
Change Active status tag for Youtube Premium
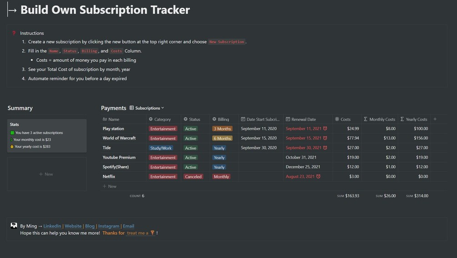[191, 158]
